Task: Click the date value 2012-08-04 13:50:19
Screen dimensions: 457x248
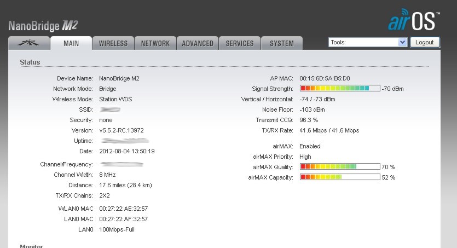Action: [x=127, y=151]
